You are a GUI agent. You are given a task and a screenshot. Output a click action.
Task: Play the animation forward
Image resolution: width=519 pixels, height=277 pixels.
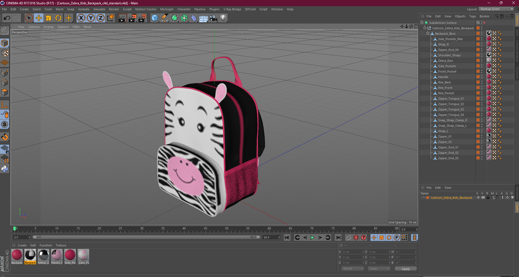312,237
